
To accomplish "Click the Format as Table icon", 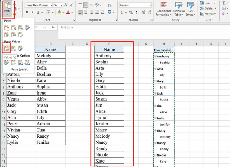I will coord(179,9).
